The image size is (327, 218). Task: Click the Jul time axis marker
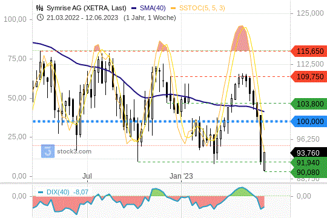point(87,176)
